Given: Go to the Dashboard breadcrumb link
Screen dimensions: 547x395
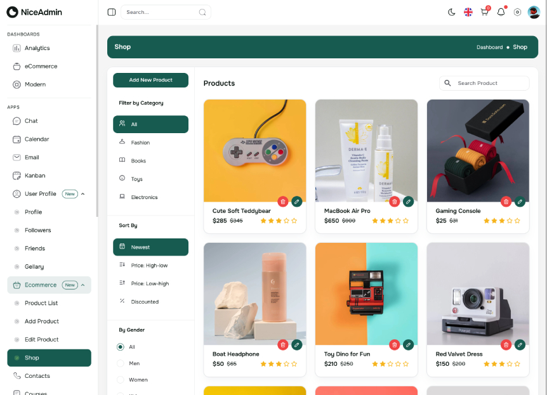Looking at the screenshot, I should tap(489, 47).
